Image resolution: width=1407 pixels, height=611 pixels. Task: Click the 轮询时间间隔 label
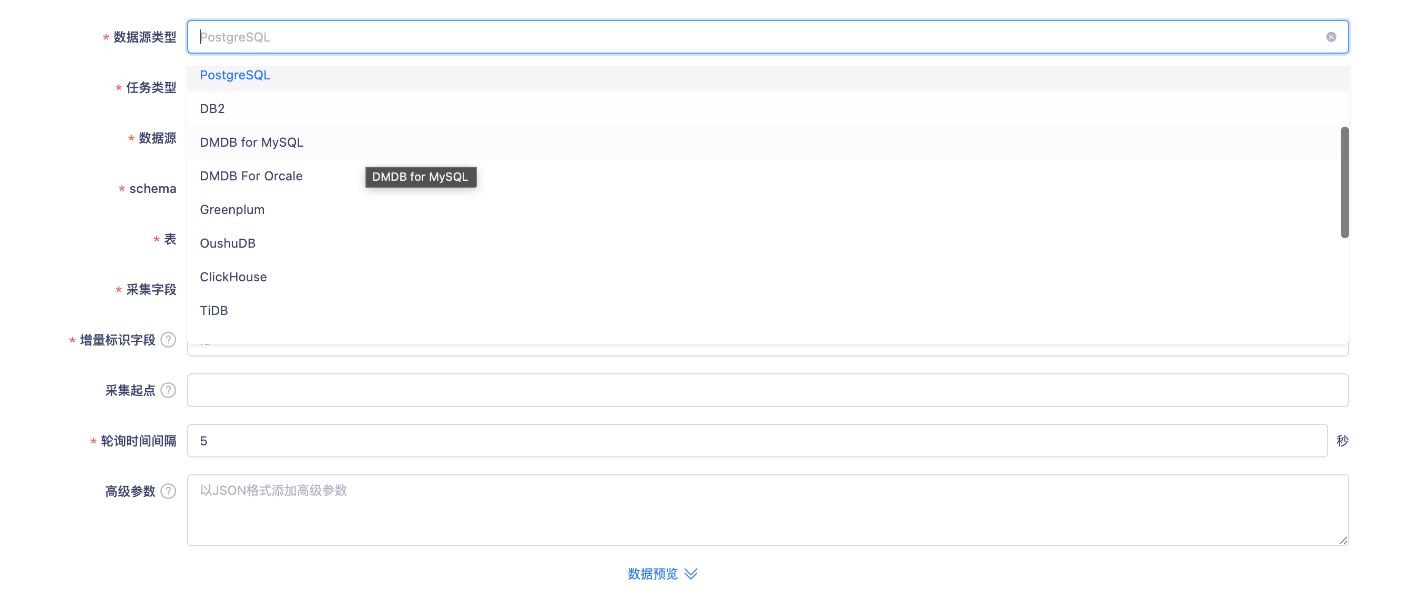pos(138,441)
